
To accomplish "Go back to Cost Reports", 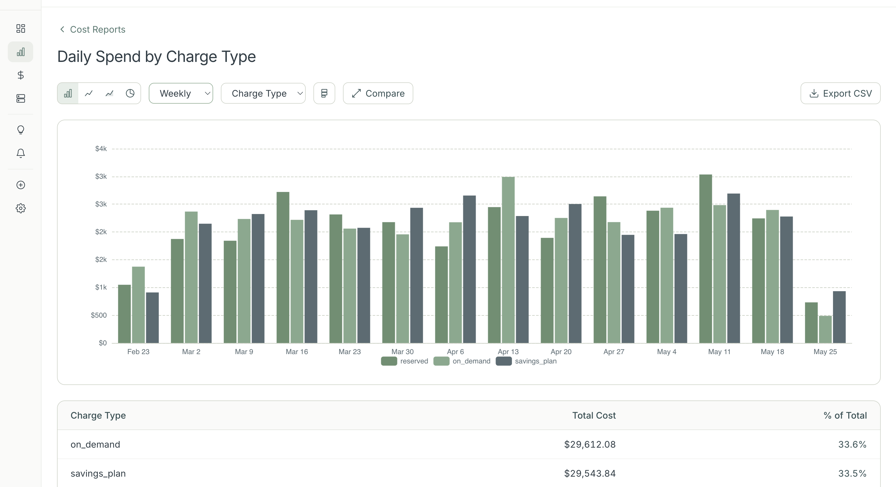I will 98,30.
